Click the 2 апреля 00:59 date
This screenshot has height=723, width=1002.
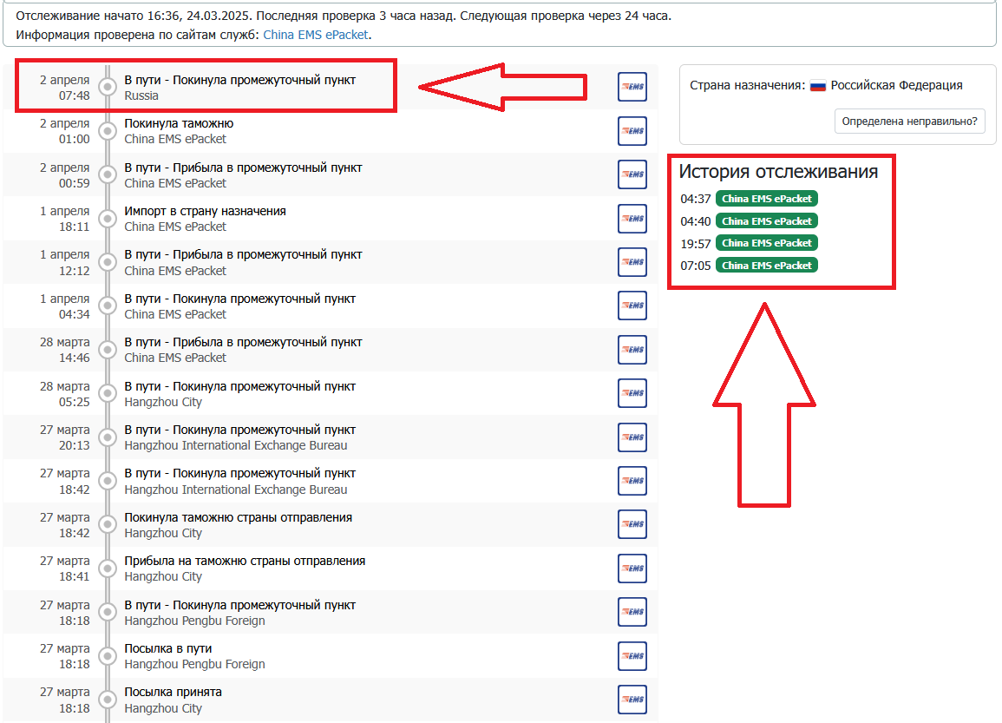pyautogui.click(x=64, y=175)
